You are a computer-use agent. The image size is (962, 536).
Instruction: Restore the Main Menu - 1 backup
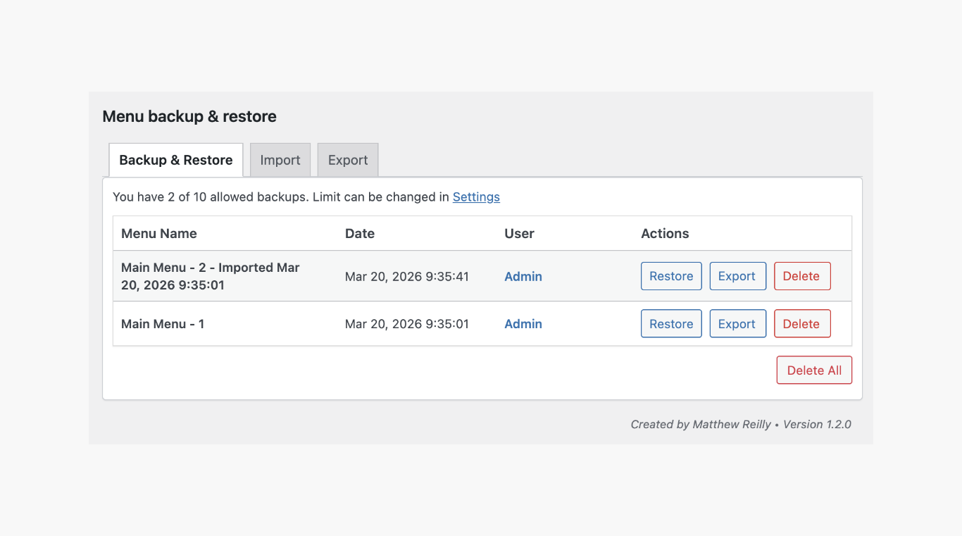670,324
